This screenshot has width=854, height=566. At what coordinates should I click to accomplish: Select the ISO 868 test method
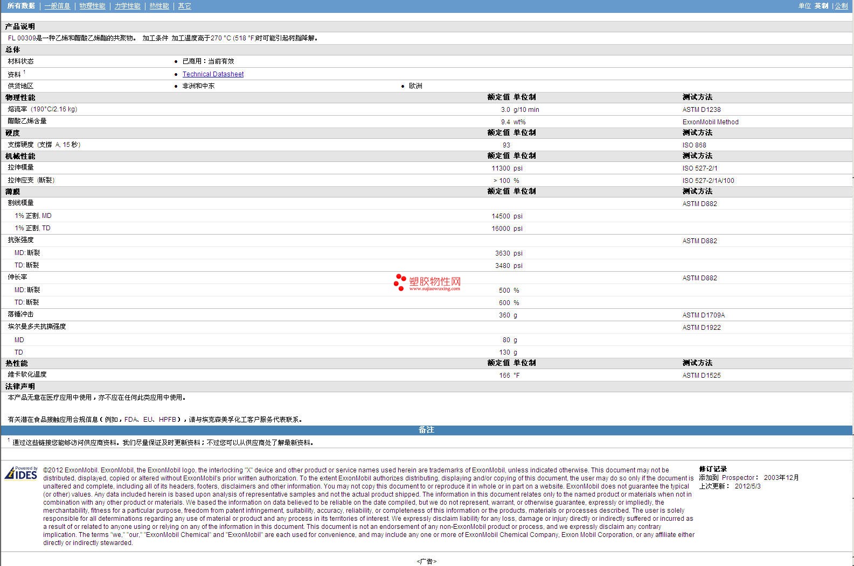[x=694, y=145]
